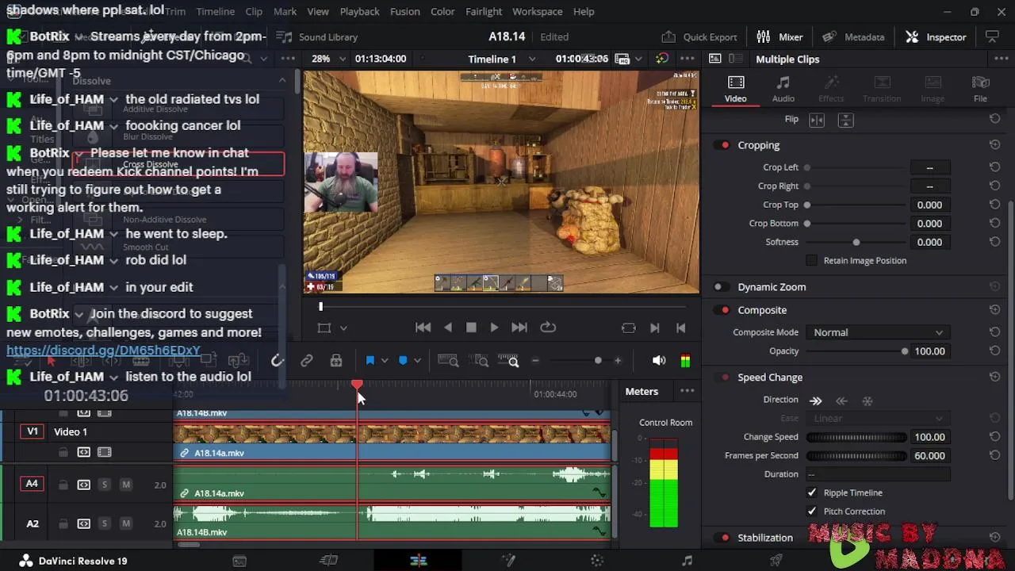Click the Softness slider handle
Viewport: 1015px width, 571px height.
[x=856, y=242]
